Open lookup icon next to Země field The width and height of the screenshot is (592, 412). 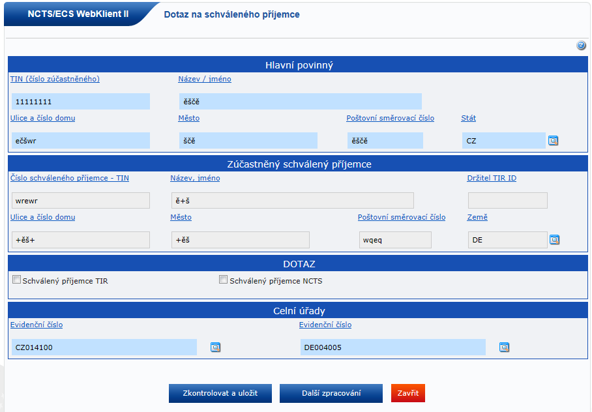coord(554,240)
